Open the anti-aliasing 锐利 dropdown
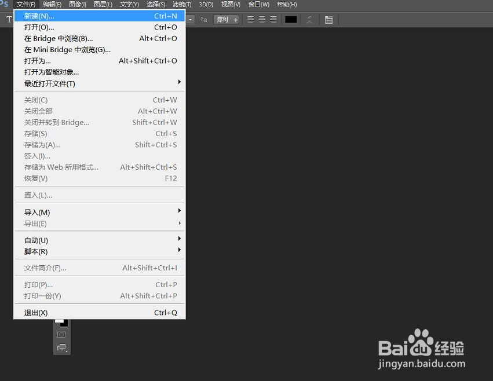Viewport: 493px width, 381px height. click(226, 20)
